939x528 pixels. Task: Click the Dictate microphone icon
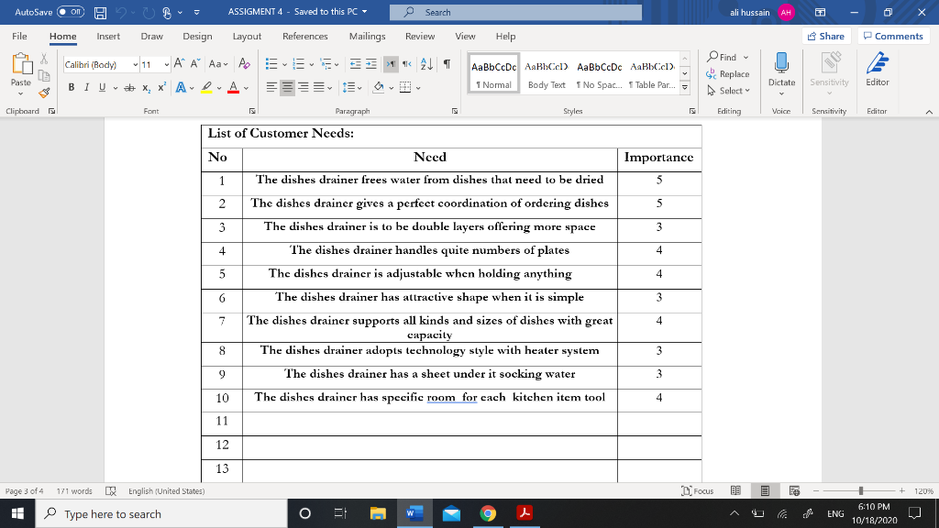(x=781, y=63)
